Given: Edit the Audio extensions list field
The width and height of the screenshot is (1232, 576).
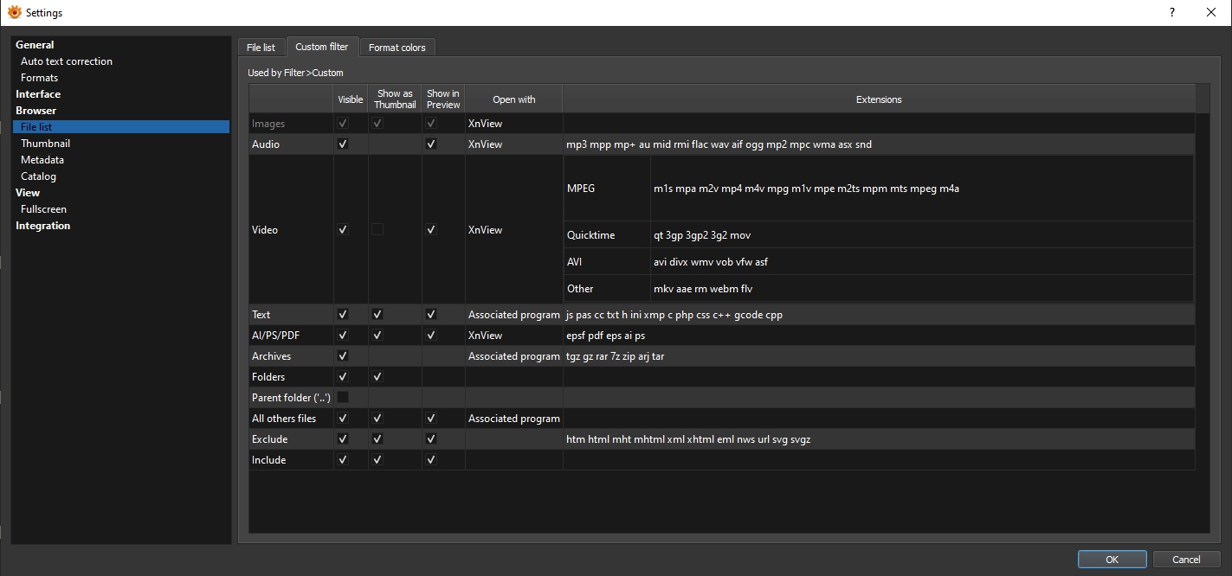Looking at the screenshot, I should [x=878, y=144].
